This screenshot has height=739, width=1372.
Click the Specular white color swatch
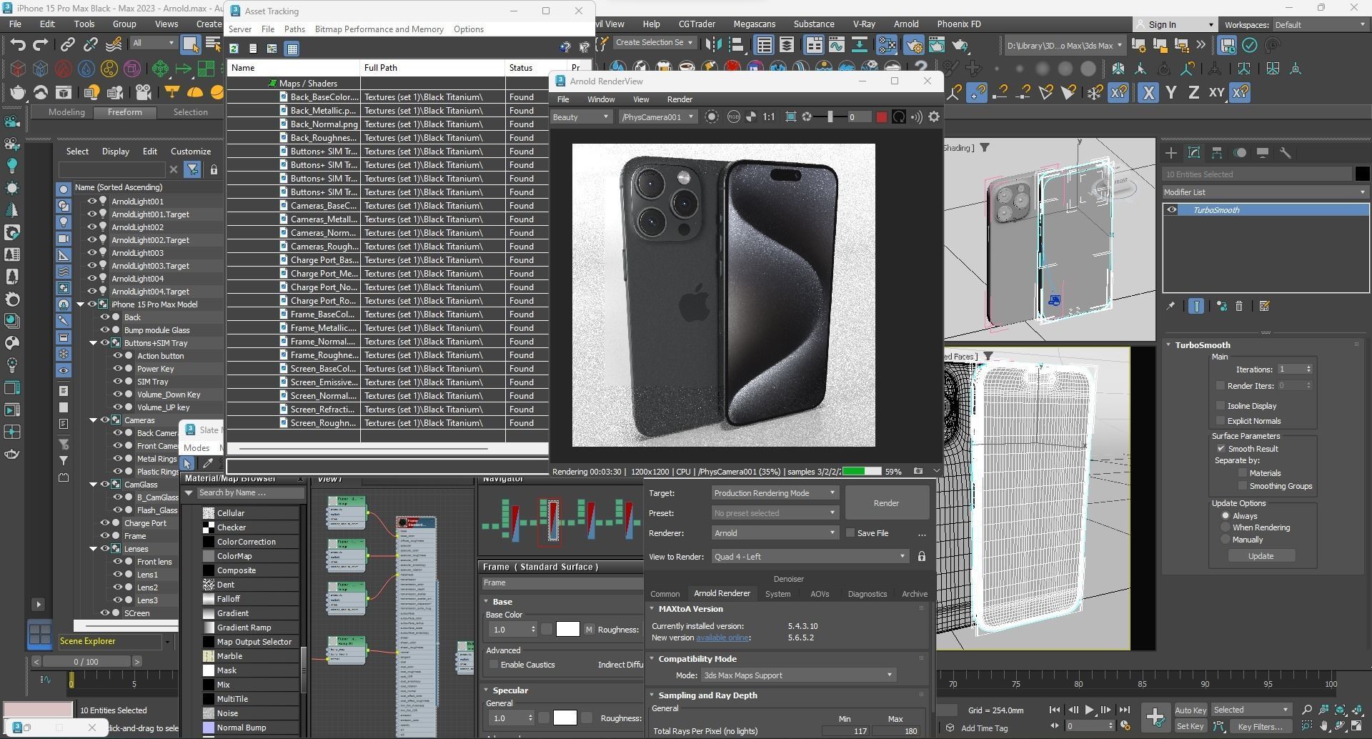click(565, 718)
